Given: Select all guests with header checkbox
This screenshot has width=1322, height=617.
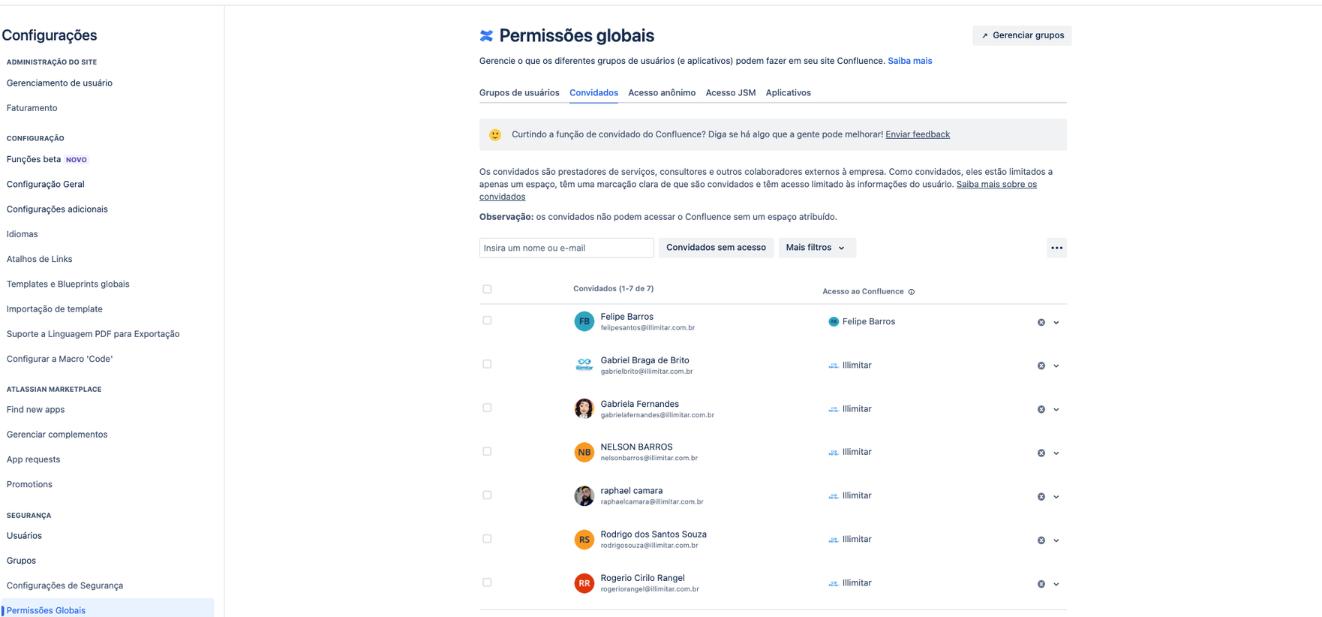Looking at the screenshot, I should coord(487,289).
